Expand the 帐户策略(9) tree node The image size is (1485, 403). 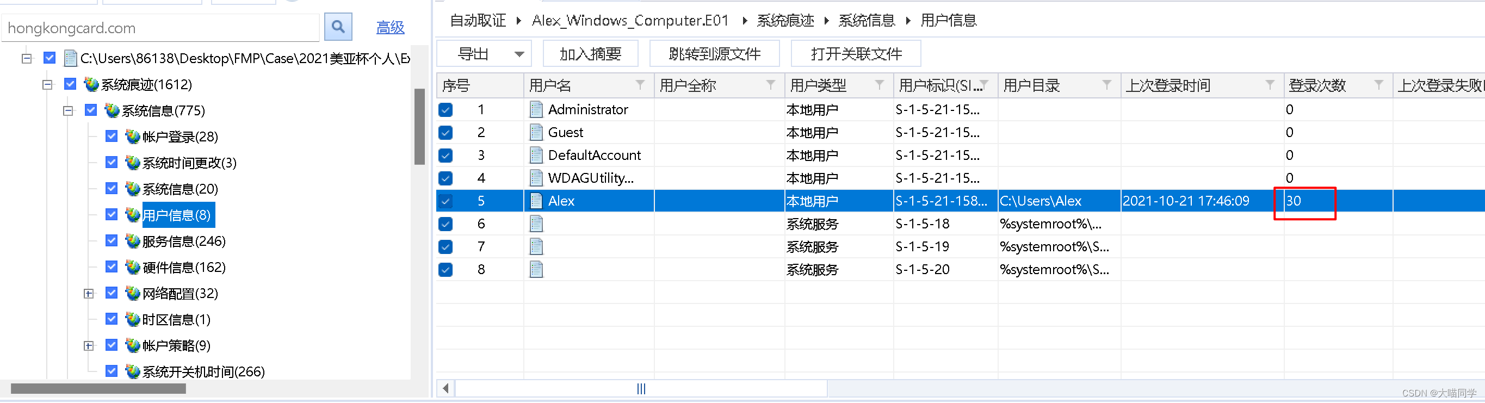[89, 346]
